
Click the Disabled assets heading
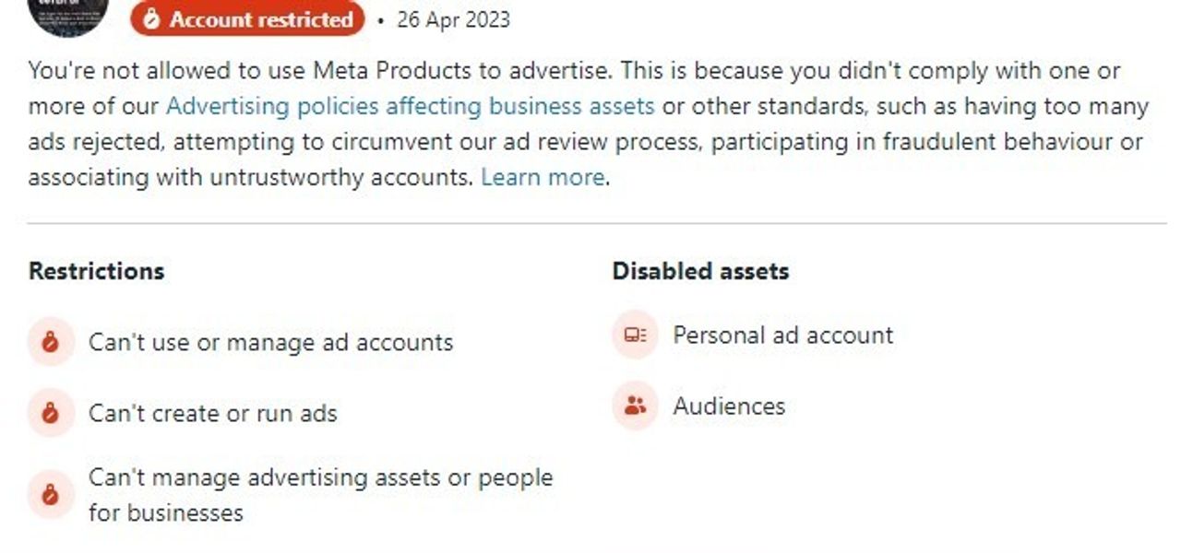(700, 271)
